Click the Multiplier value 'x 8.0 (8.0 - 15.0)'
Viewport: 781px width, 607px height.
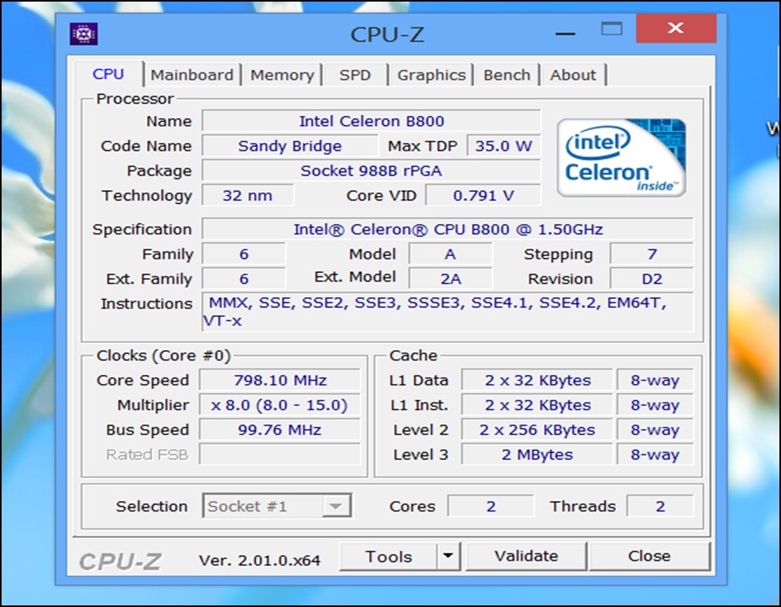point(280,405)
